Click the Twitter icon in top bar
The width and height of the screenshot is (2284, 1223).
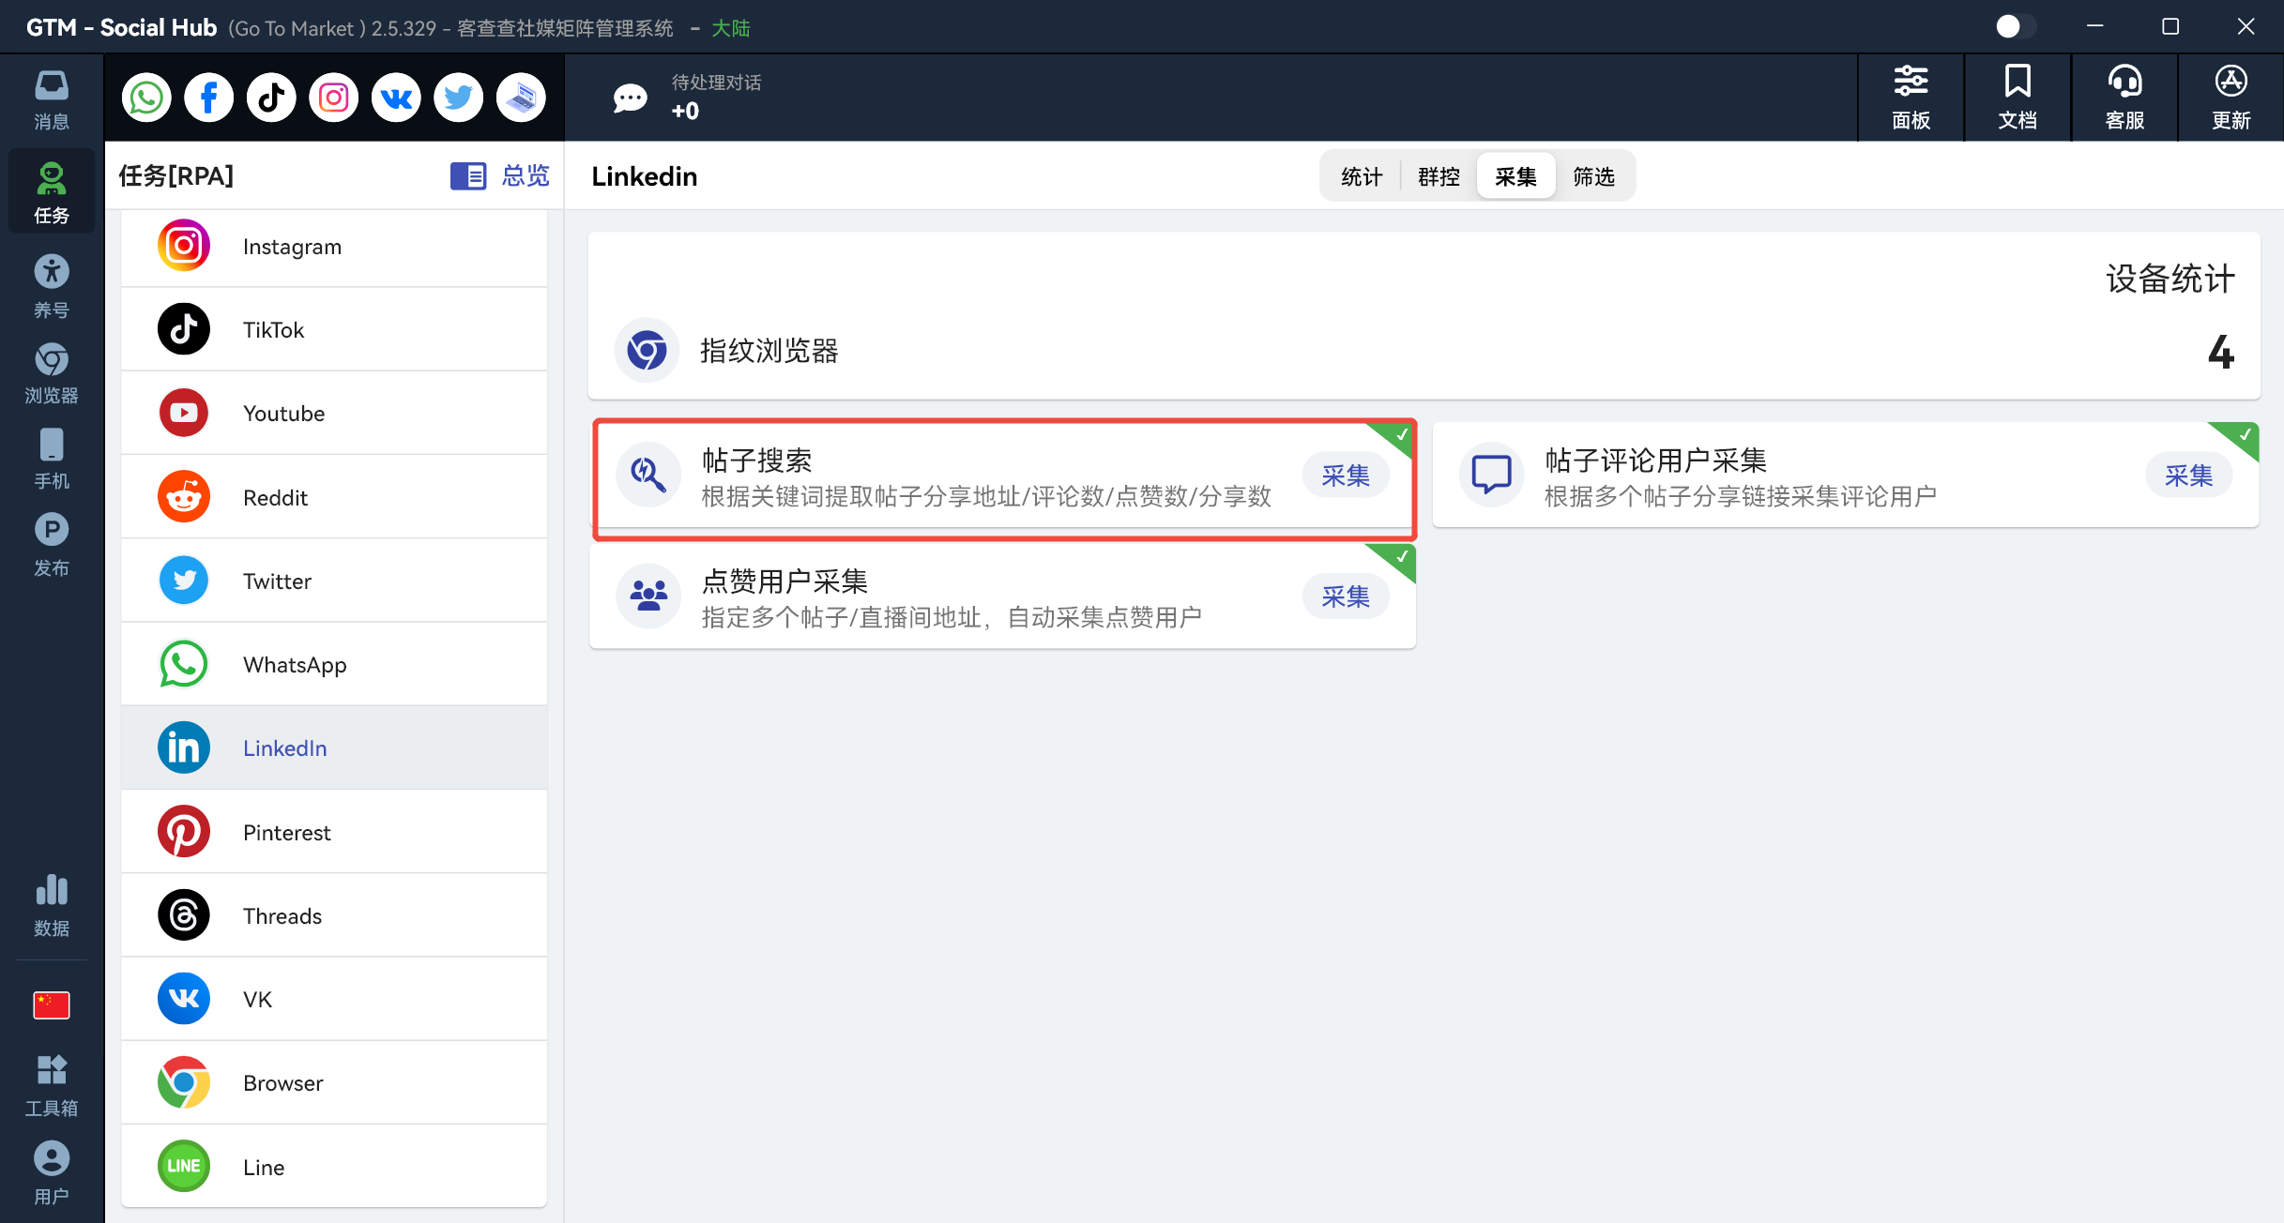tap(458, 98)
